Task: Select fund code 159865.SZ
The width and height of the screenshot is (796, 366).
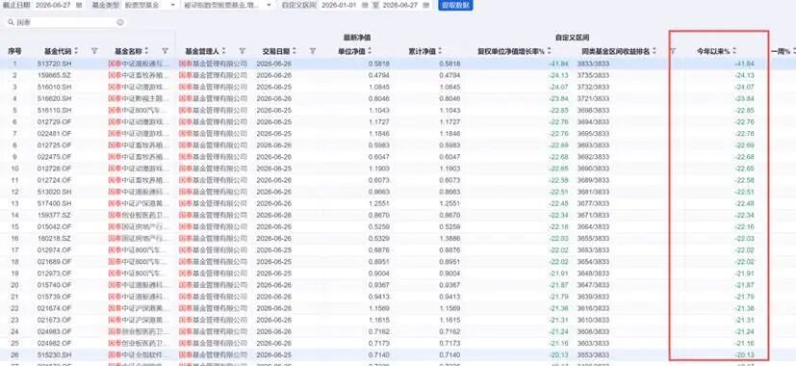Action: (54, 75)
